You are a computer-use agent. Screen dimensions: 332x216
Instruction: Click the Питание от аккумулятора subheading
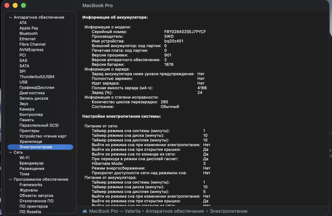click(x=110, y=178)
